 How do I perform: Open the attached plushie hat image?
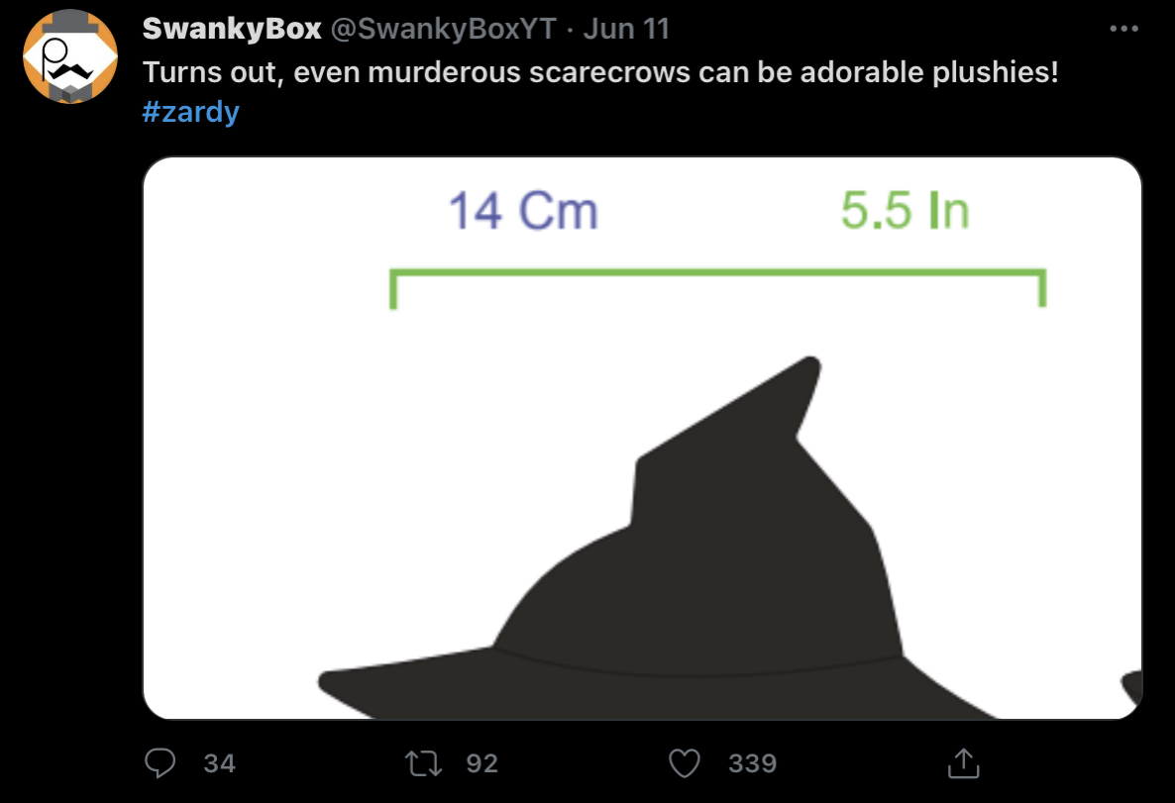(x=642, y=439)
